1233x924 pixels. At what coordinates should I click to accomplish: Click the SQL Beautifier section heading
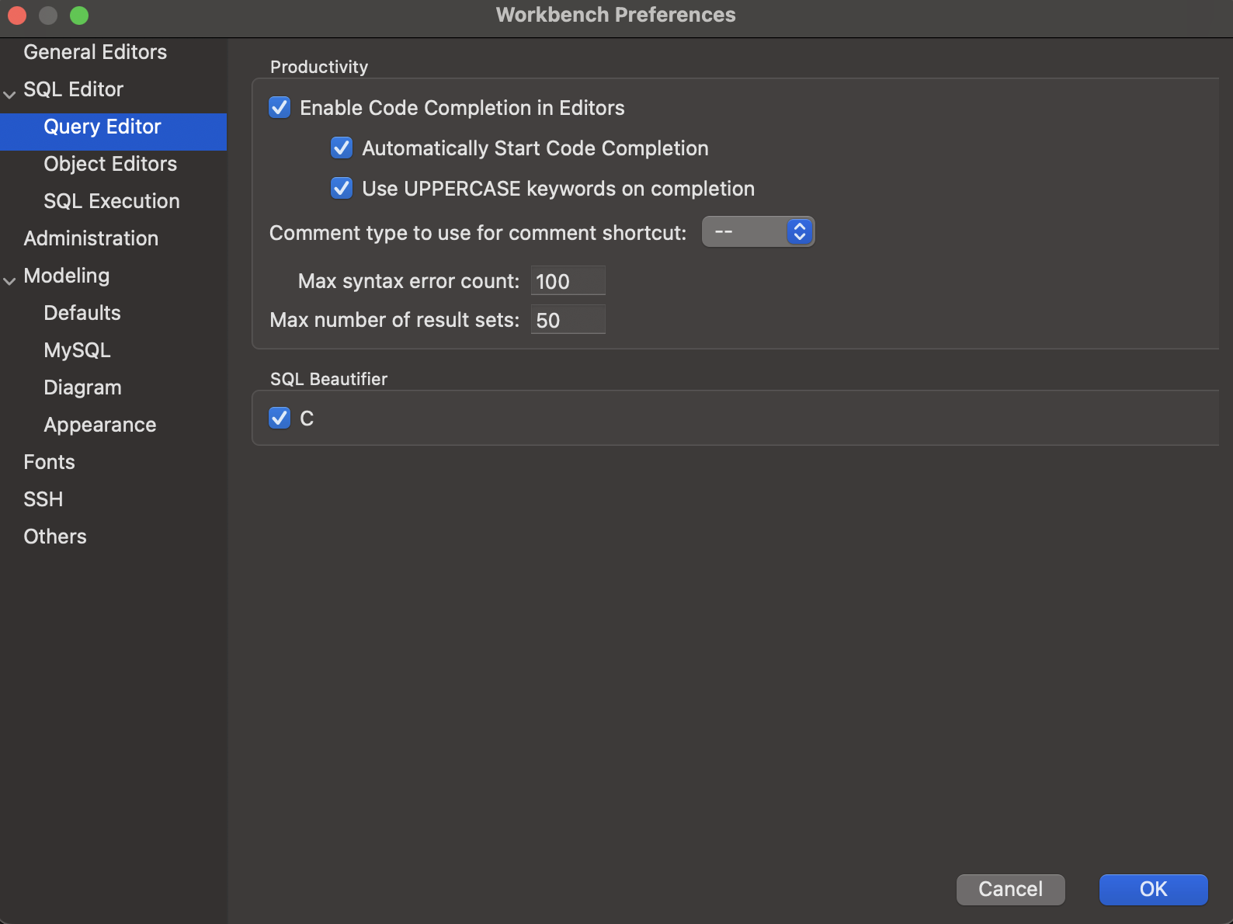tap(328, 379)
